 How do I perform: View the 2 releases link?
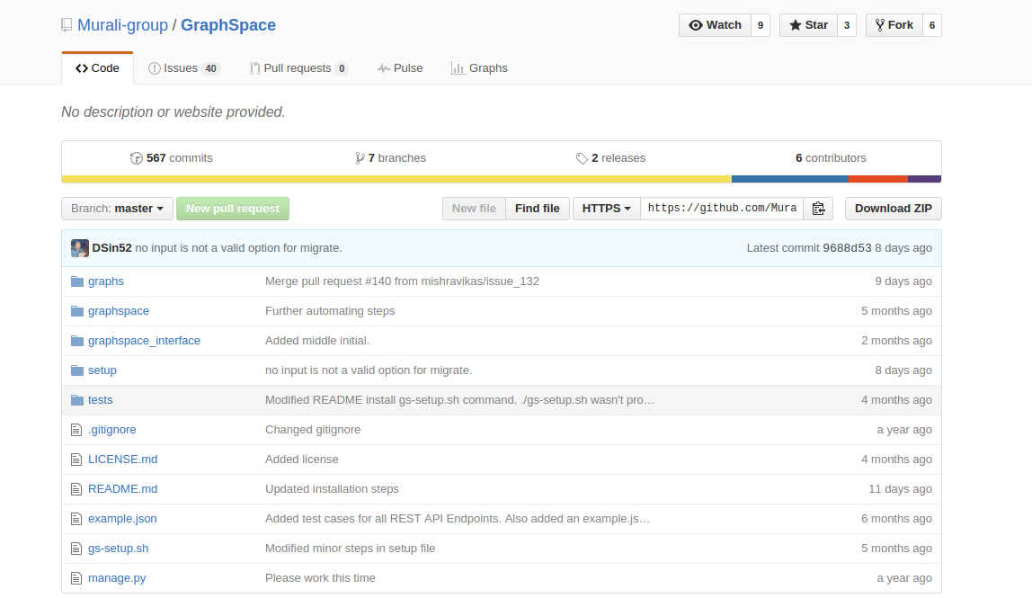click(610, 158)
